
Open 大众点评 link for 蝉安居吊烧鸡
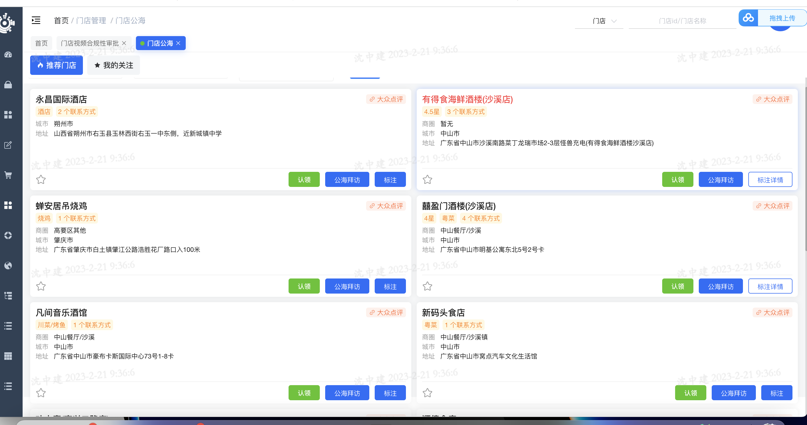[x=386, y=206]
